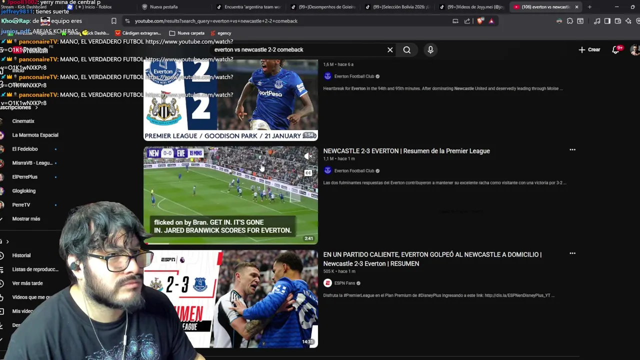Open PerreTV subscription
Screen dimensions: 640x360
[x=21, y=205]
